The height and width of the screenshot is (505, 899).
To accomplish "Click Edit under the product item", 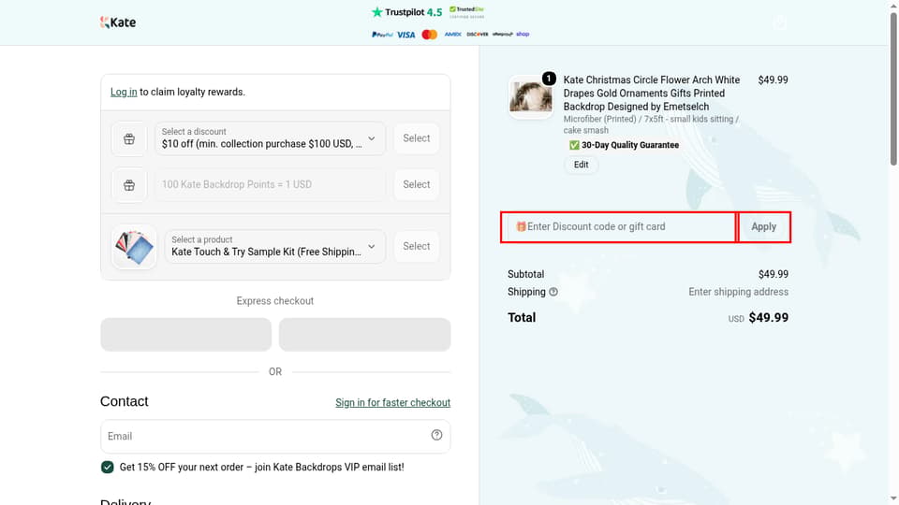I will click(x=581, y=165).
